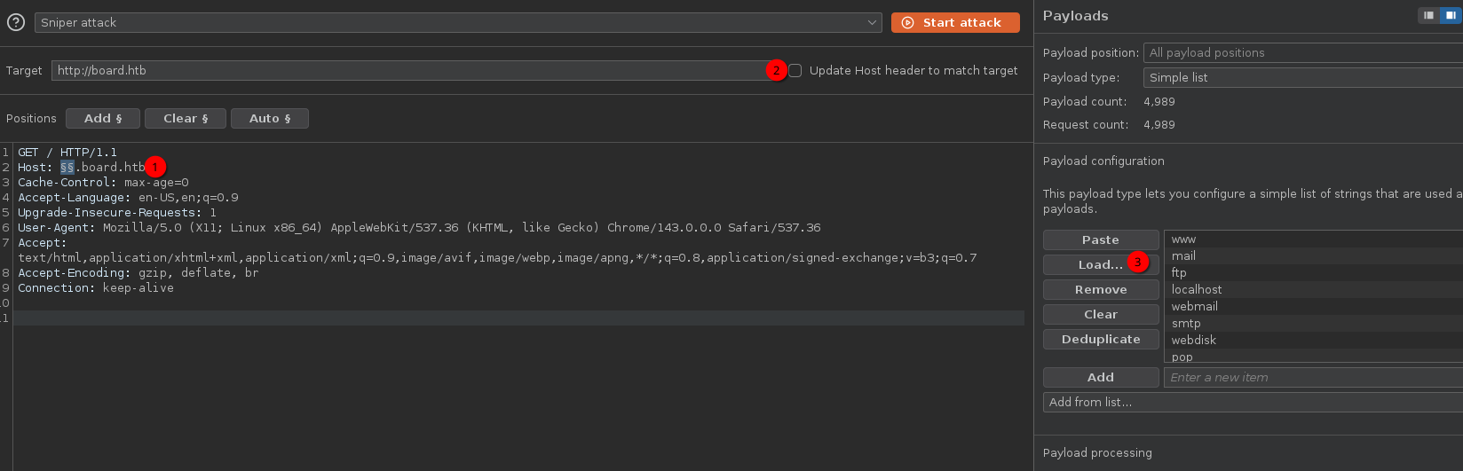Image resolution: width=1463 pixels, height=471 pixels.
Task: Open the Payload type dropdown
Action: pyautogui.click(x=1301, y=77)
